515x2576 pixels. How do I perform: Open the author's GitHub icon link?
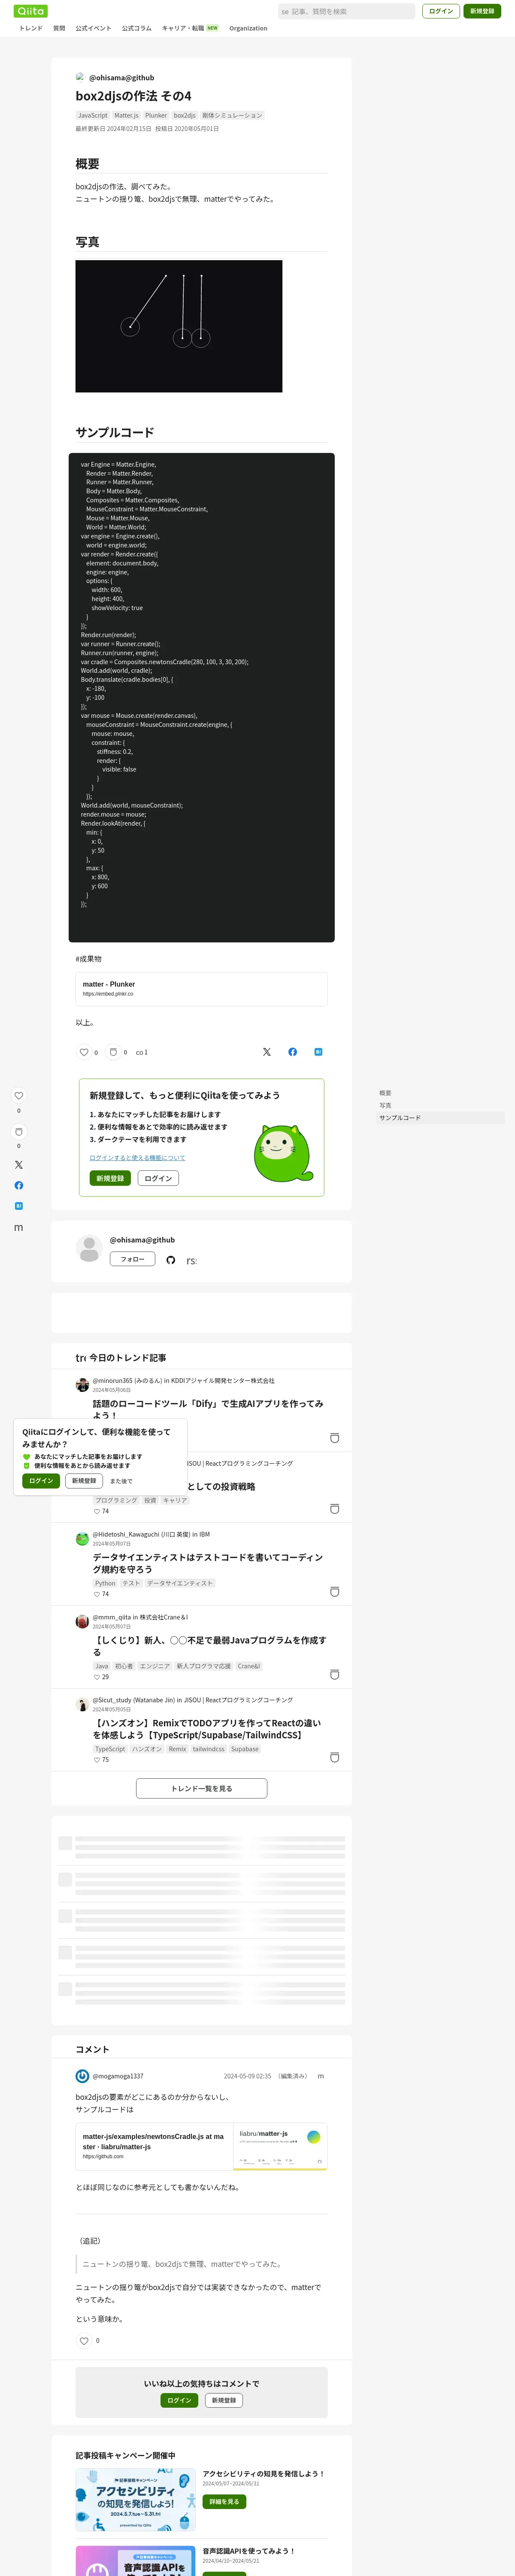pos(171,1260)
